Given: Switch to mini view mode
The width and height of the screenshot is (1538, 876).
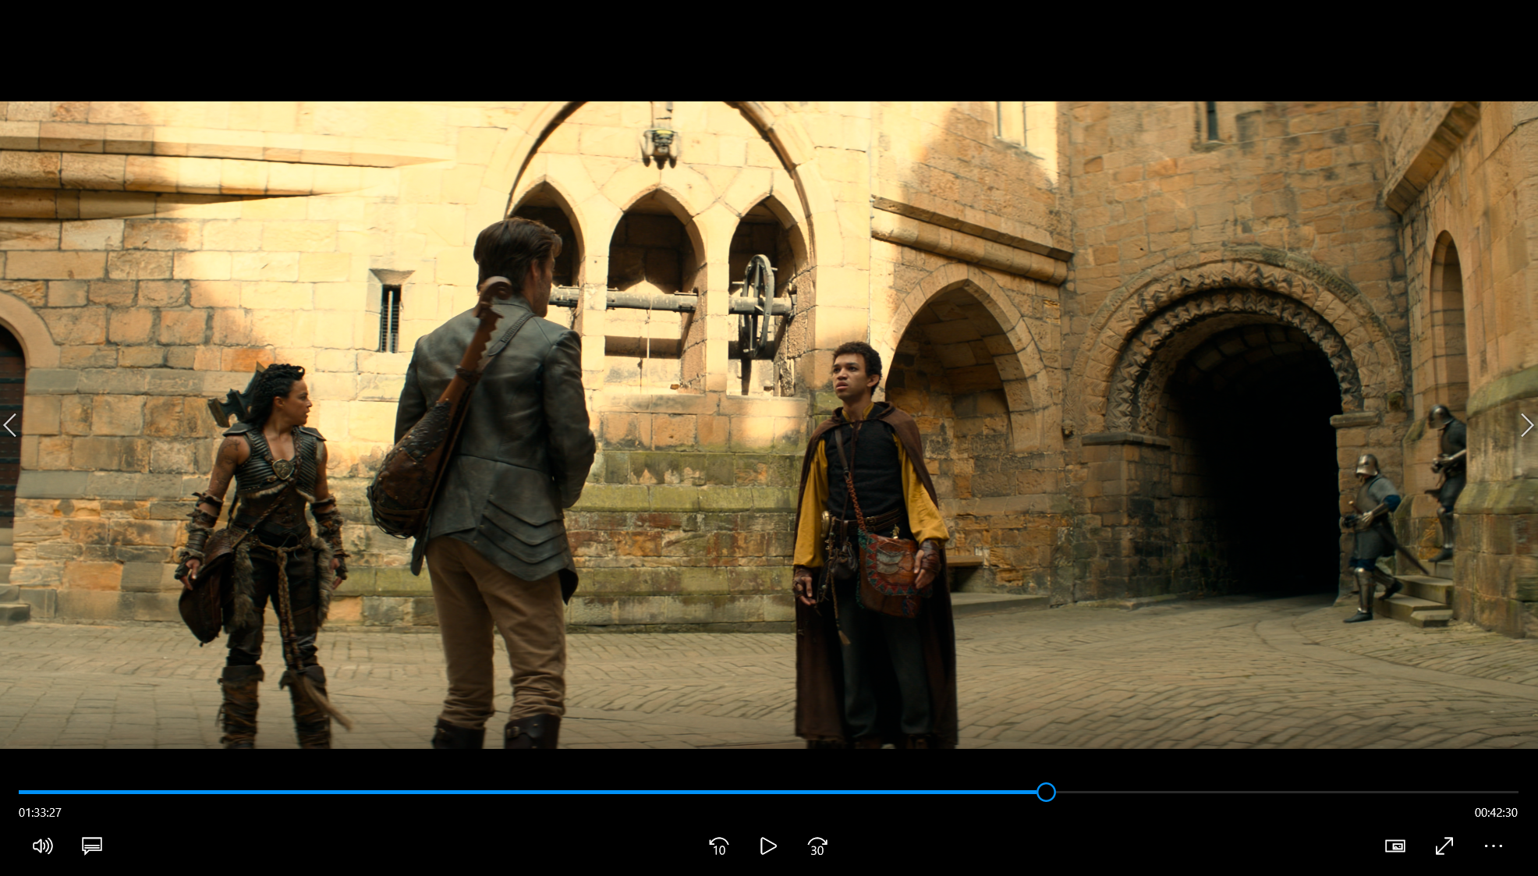Looking at the screenshot, I should [x=1394, y=846].
